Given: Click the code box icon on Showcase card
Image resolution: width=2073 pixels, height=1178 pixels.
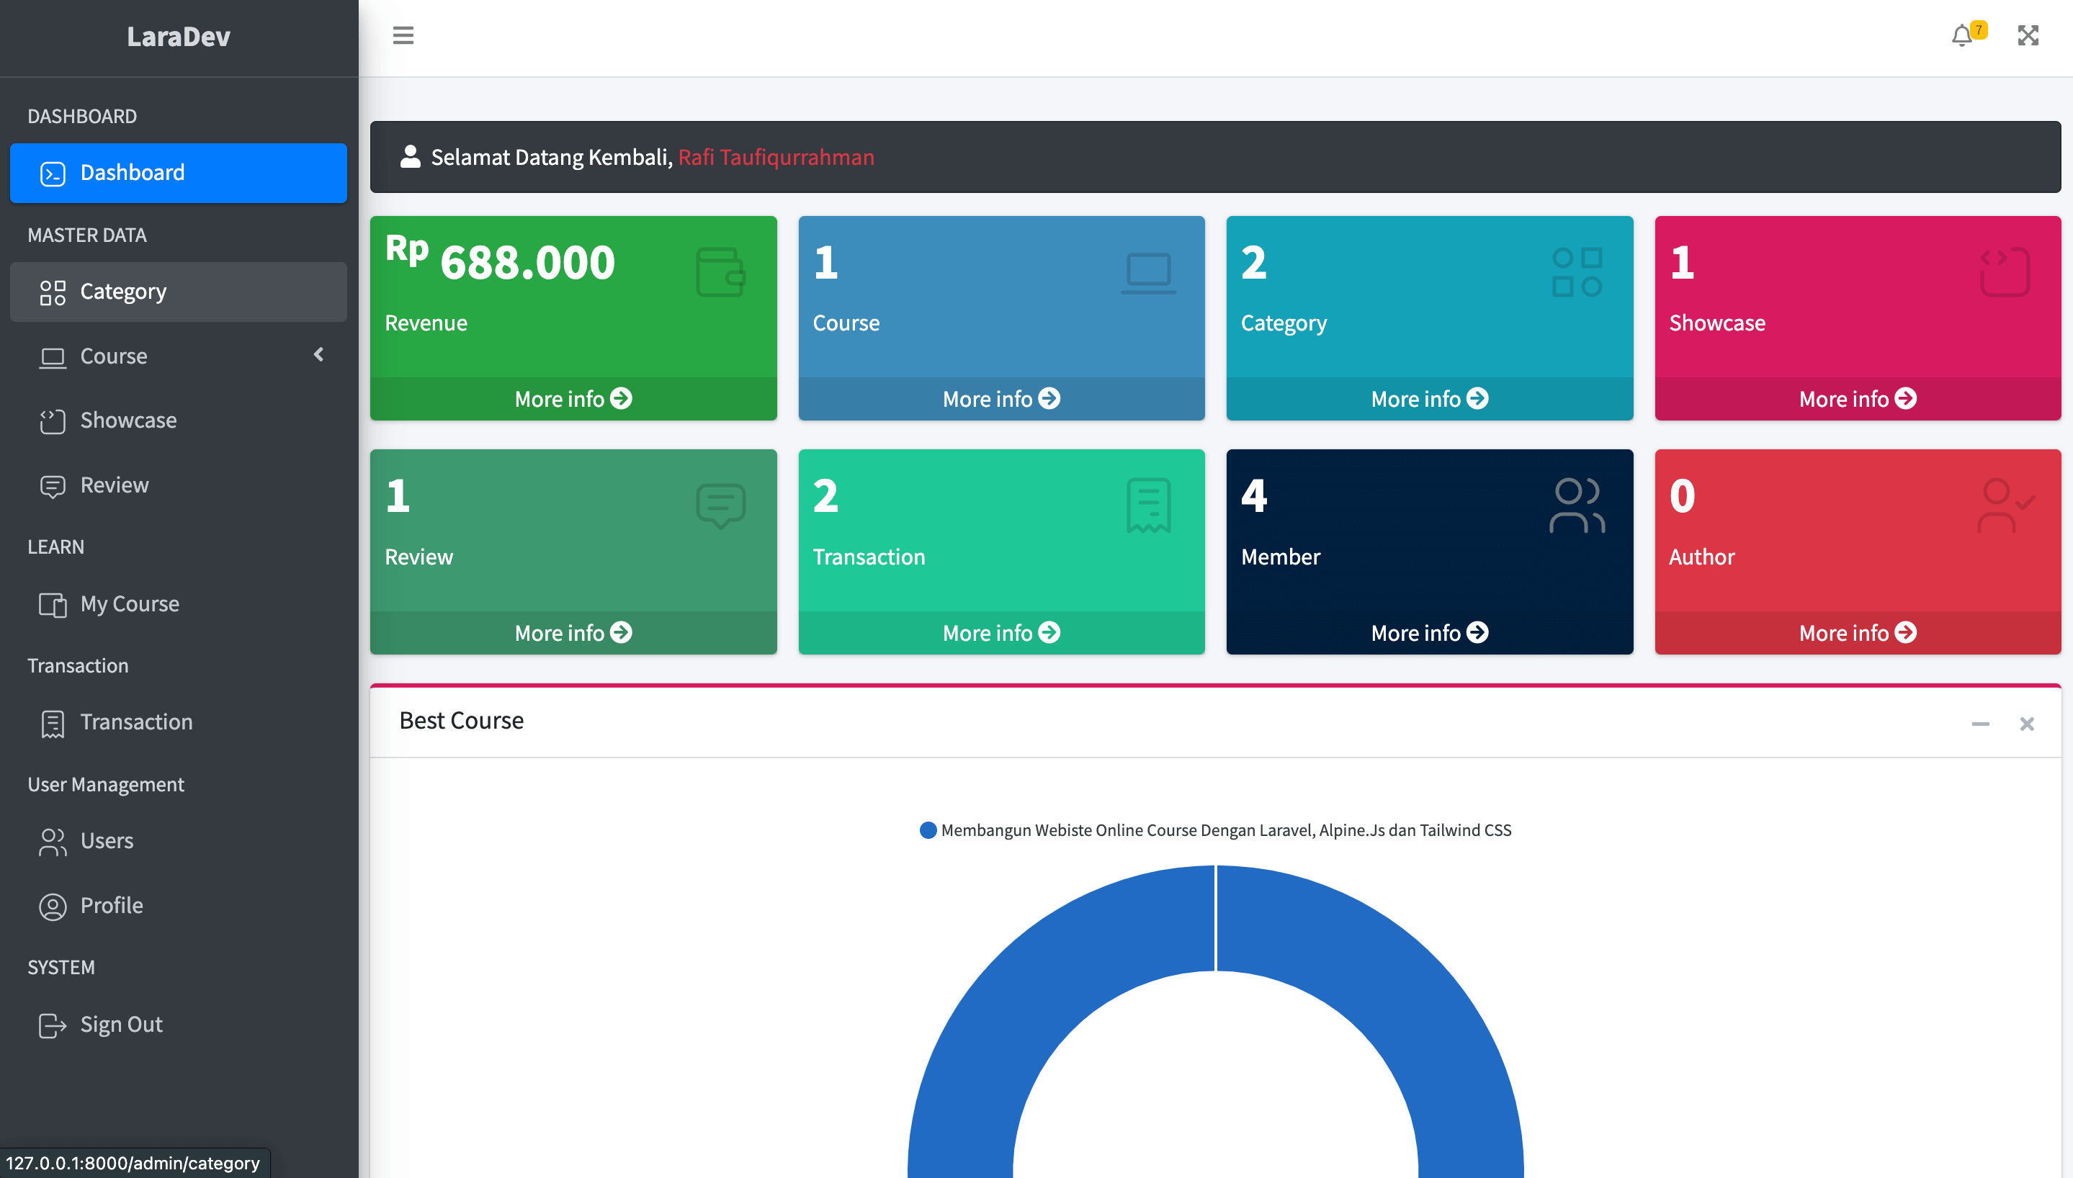Looking at the screenshot, I should pyautogui.click(x=2005, y=272).
